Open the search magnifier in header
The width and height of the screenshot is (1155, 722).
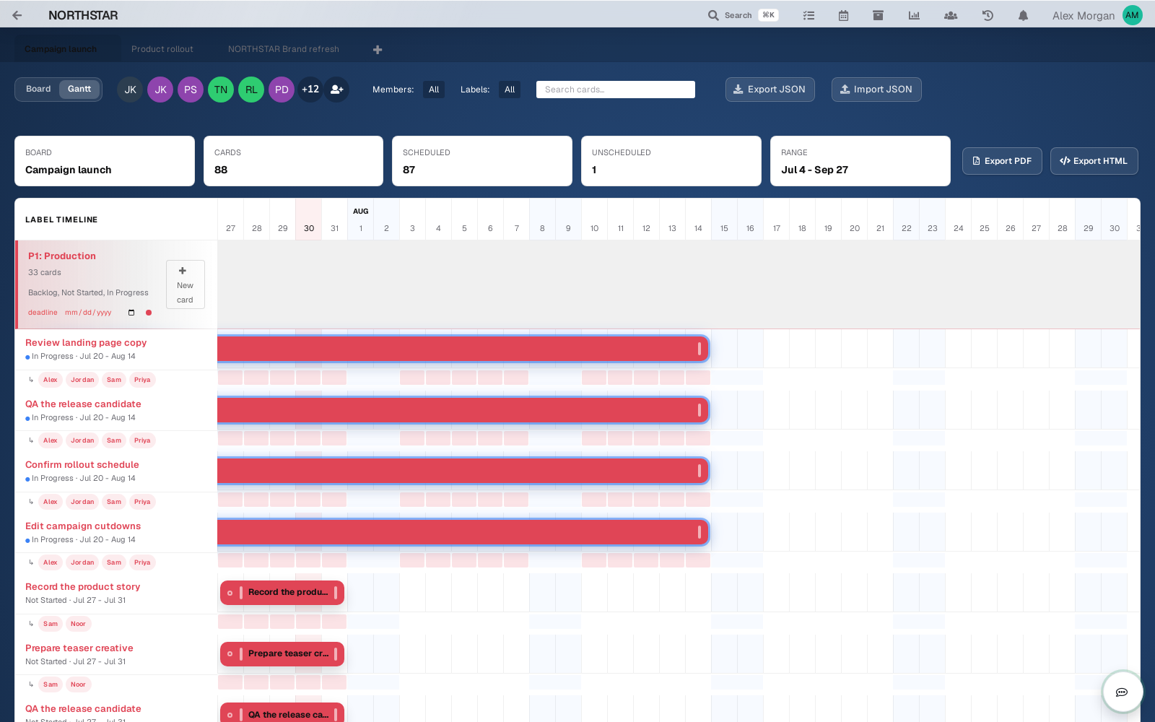tap(713, 15)
